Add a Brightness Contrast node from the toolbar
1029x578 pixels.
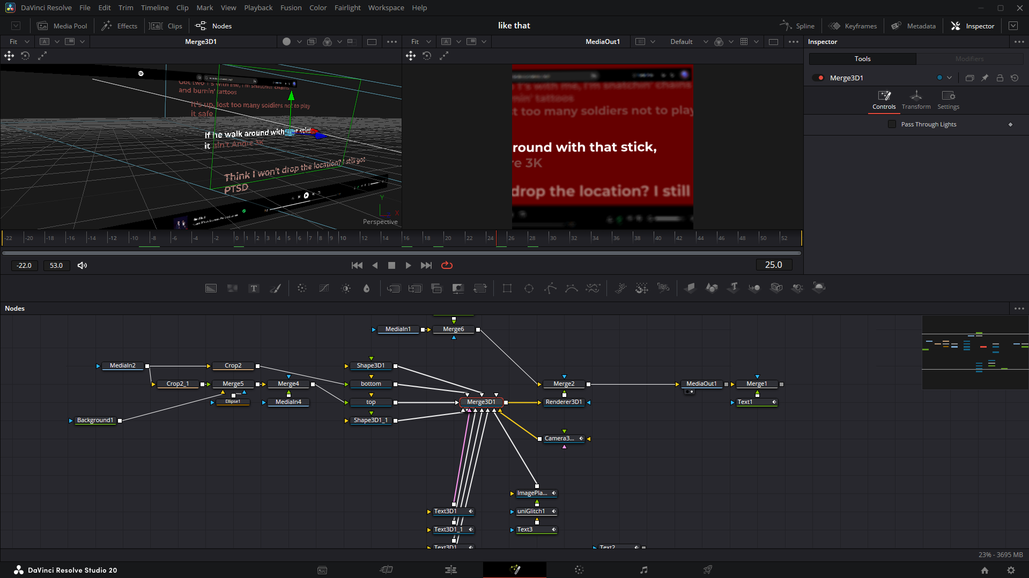pyautogui.click(x=346, y=288)
